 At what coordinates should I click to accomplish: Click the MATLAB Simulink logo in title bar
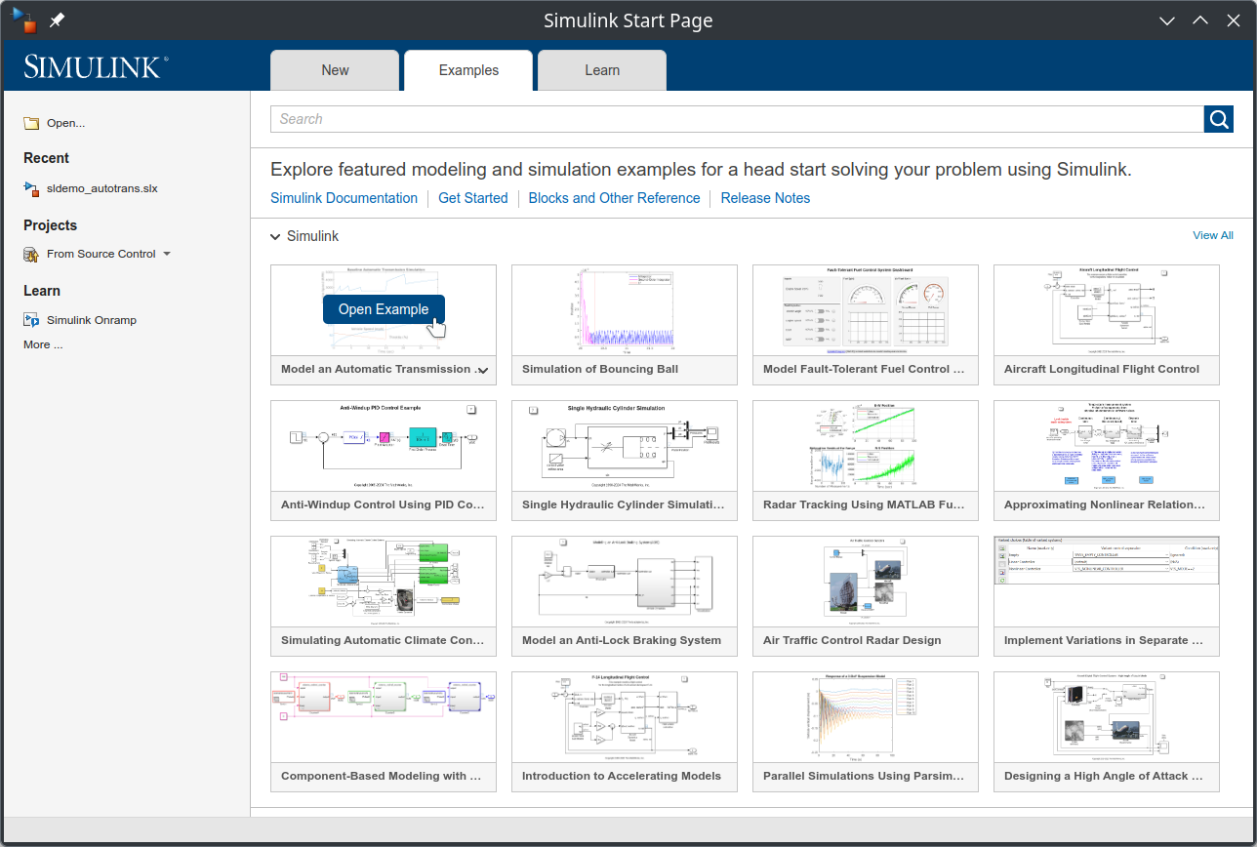tap(23, 20)
